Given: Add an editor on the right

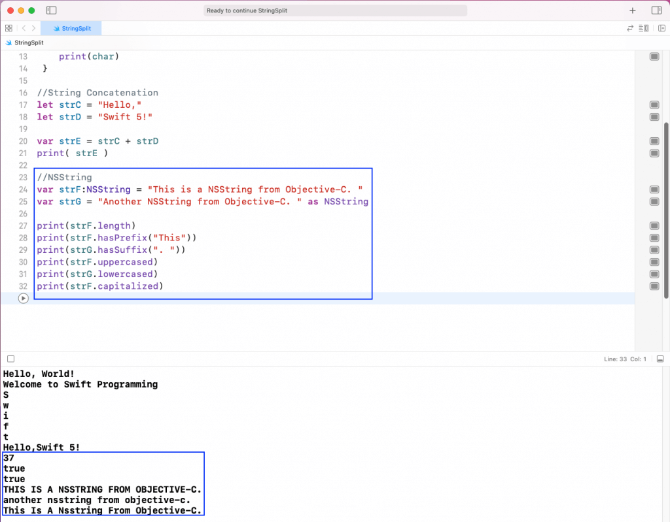Looking at the screenshot, I should pyautogui.click(x=661, y=28).
